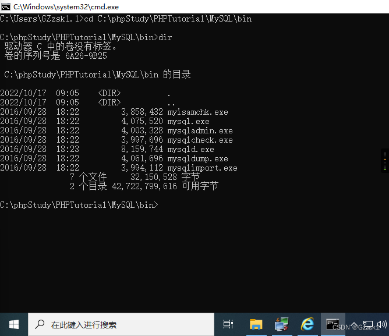389x336 pixels.
Task: Select the myisamchk.exe file name
Action: (x=198, y=112)
